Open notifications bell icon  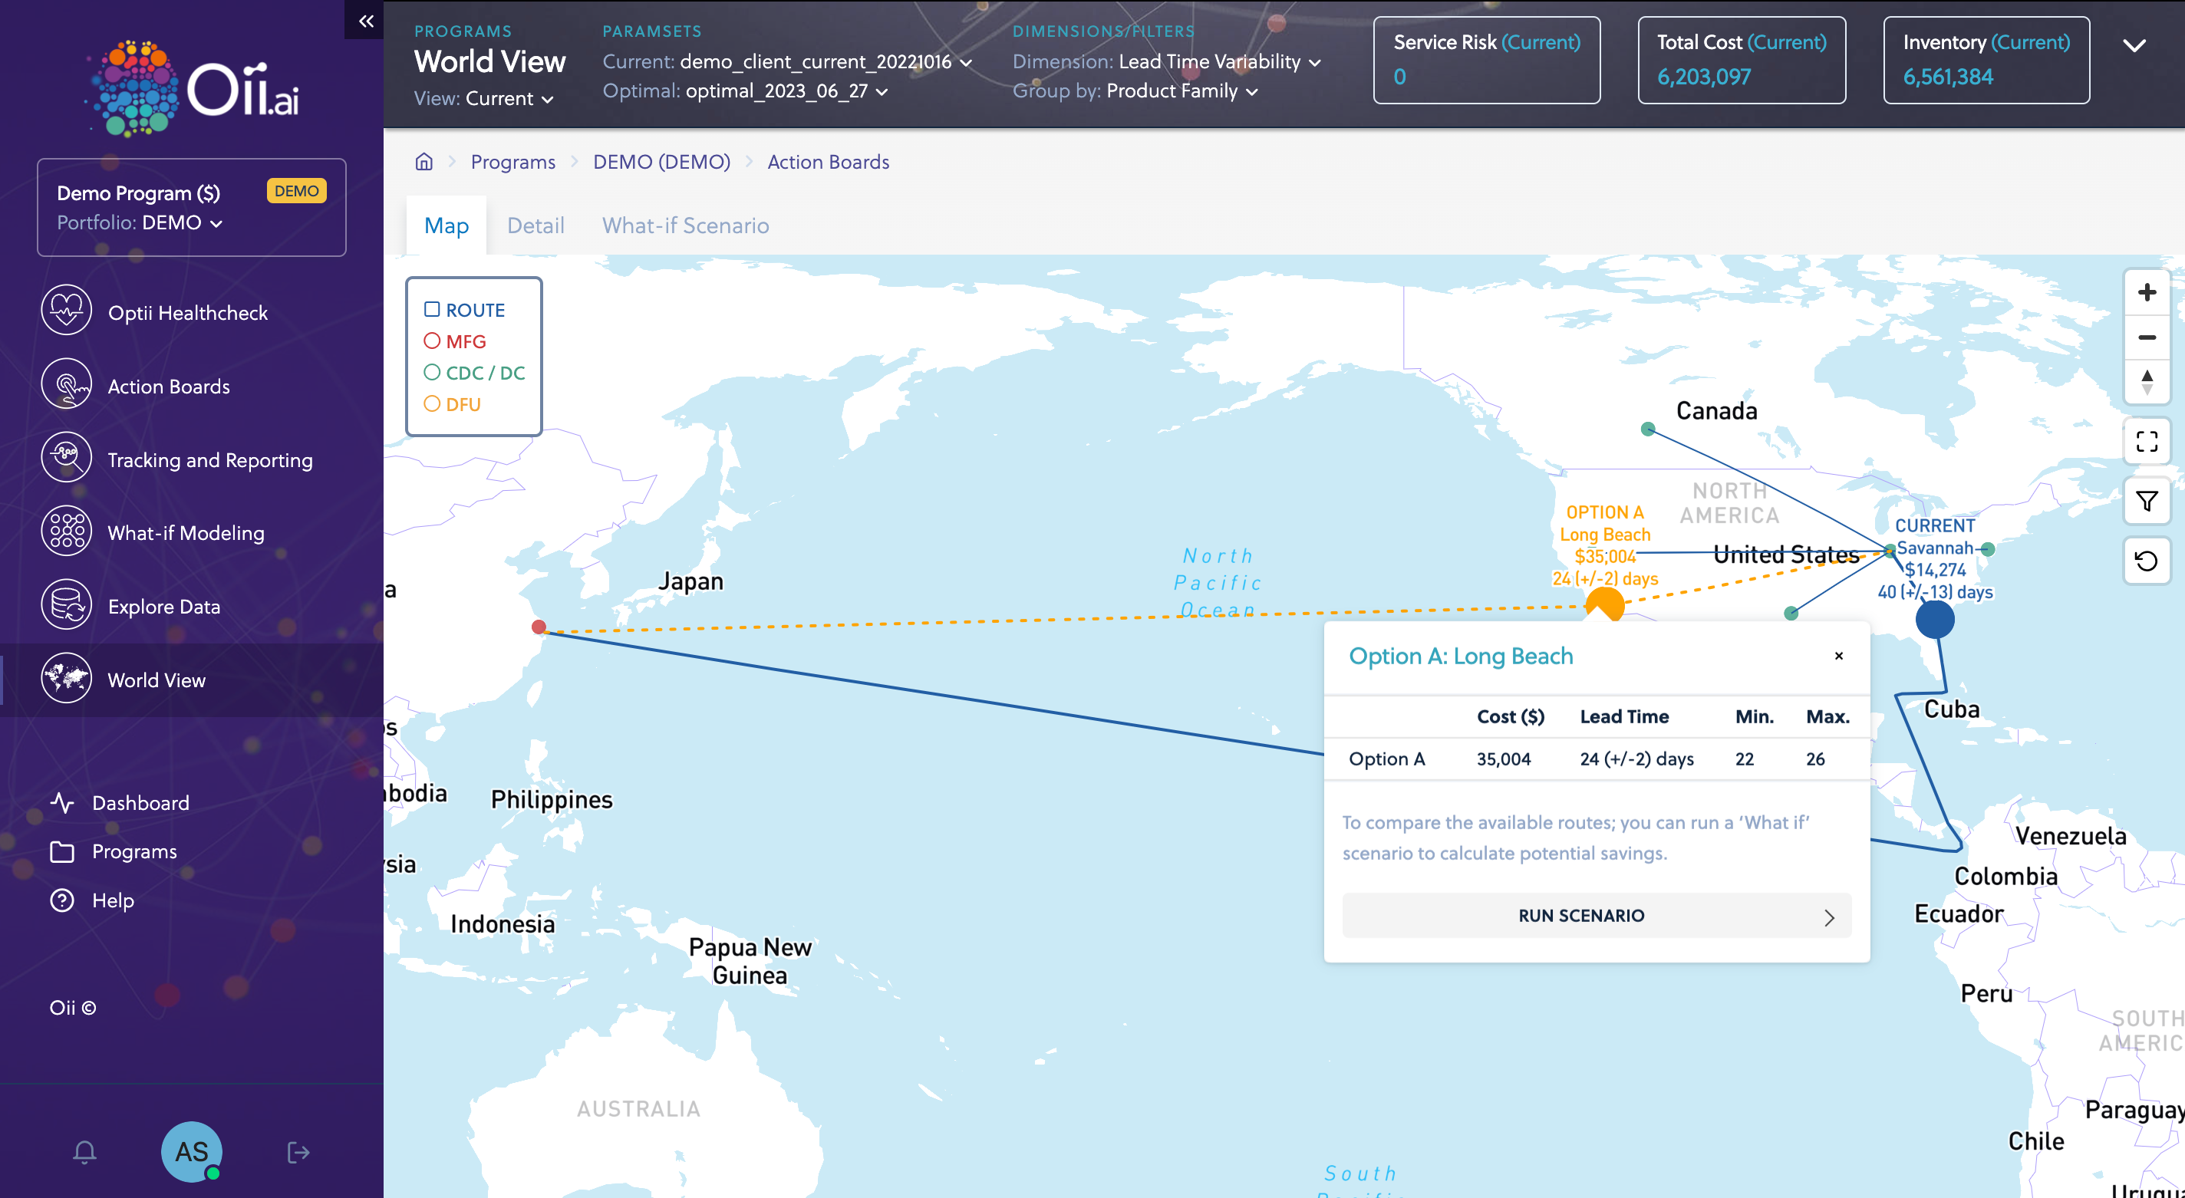[84, 1151]
